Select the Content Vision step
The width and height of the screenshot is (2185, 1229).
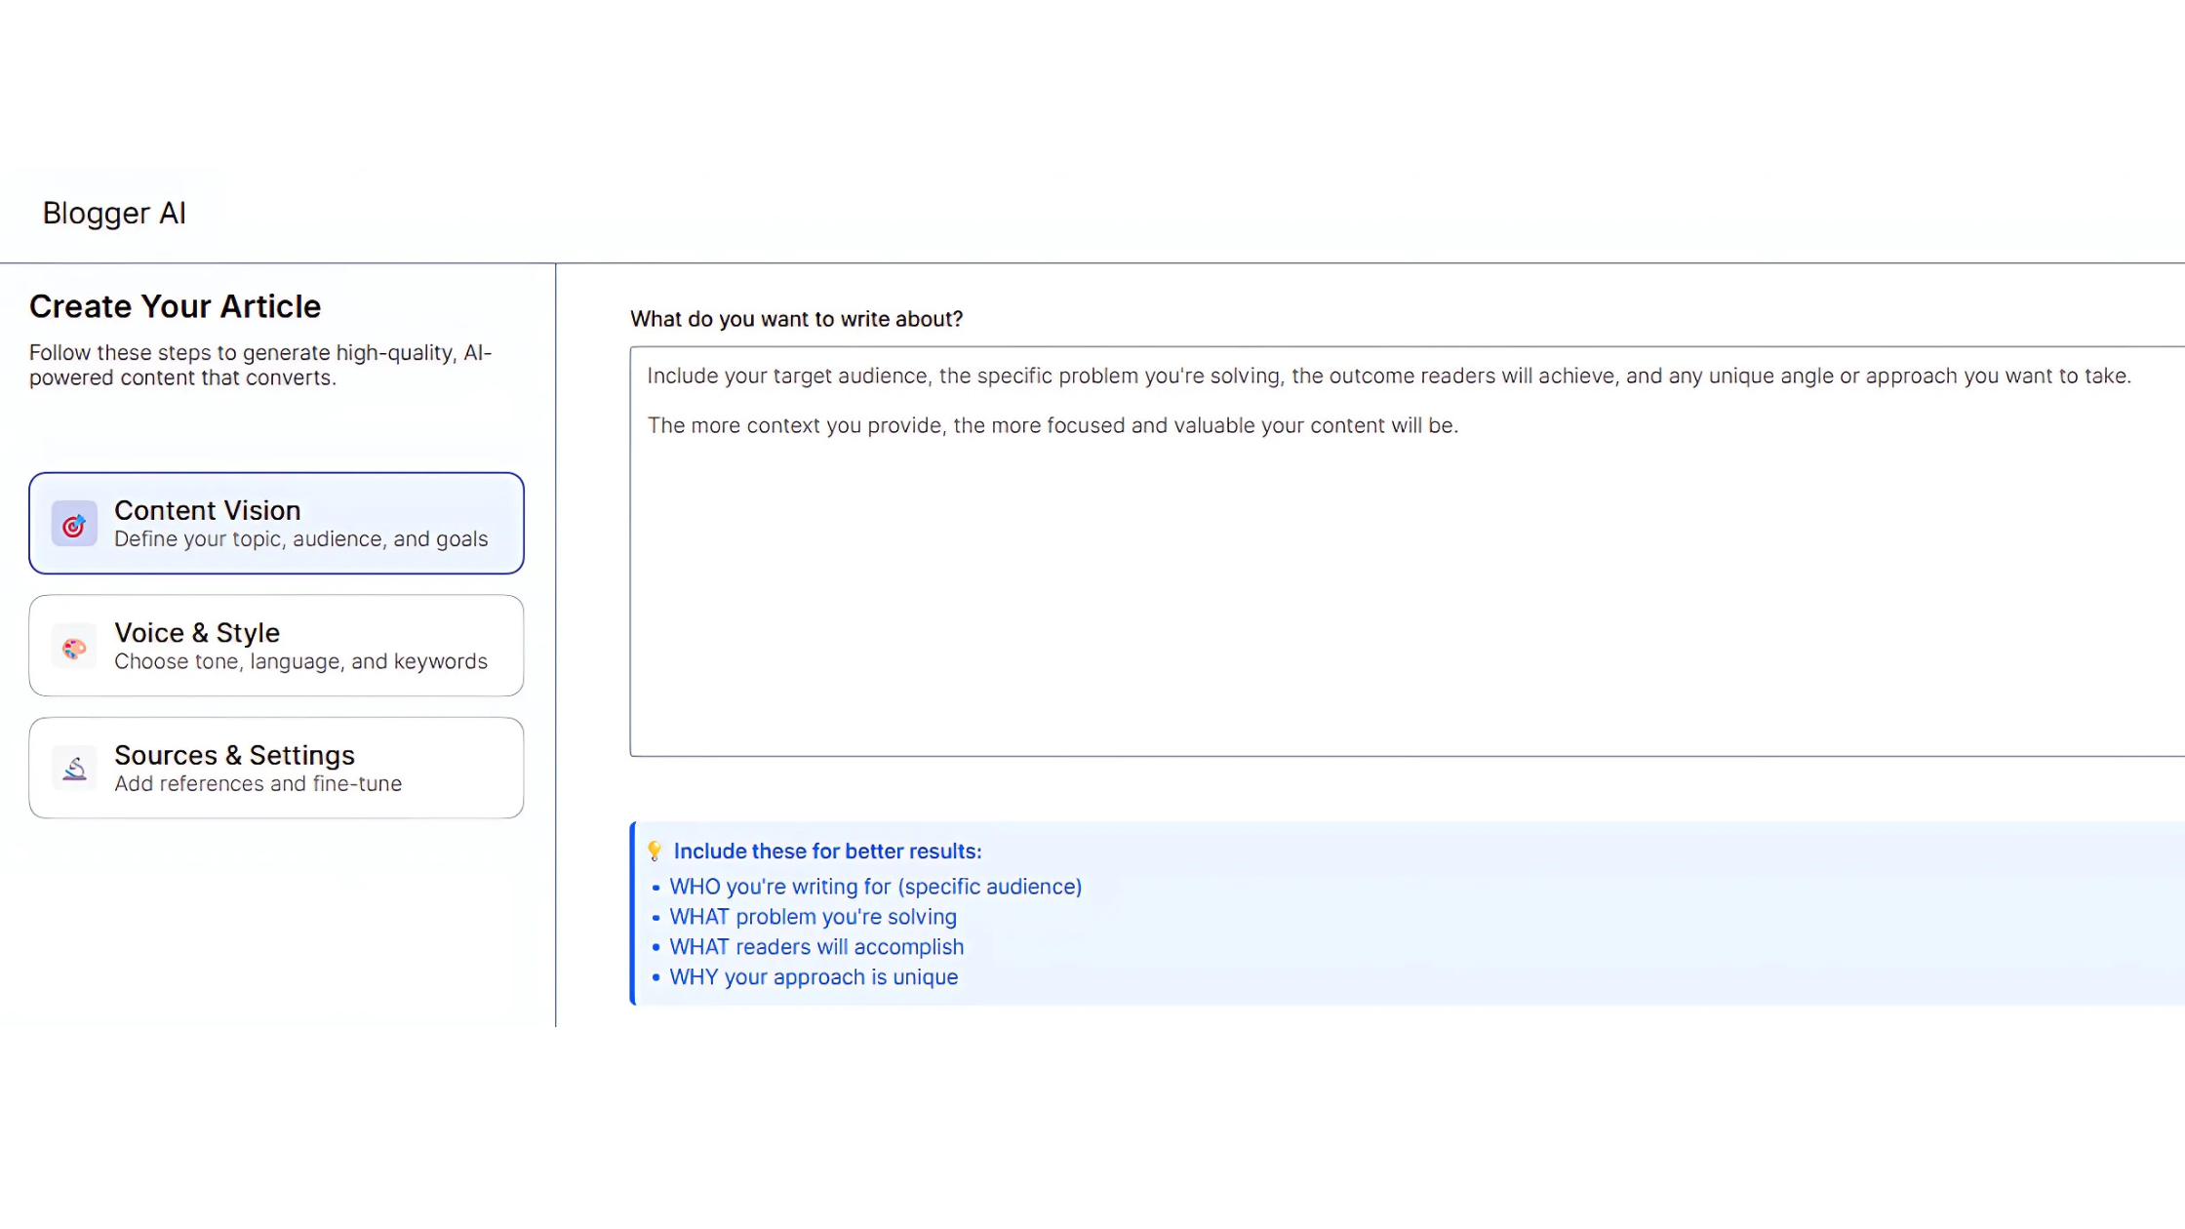(276, 524)
